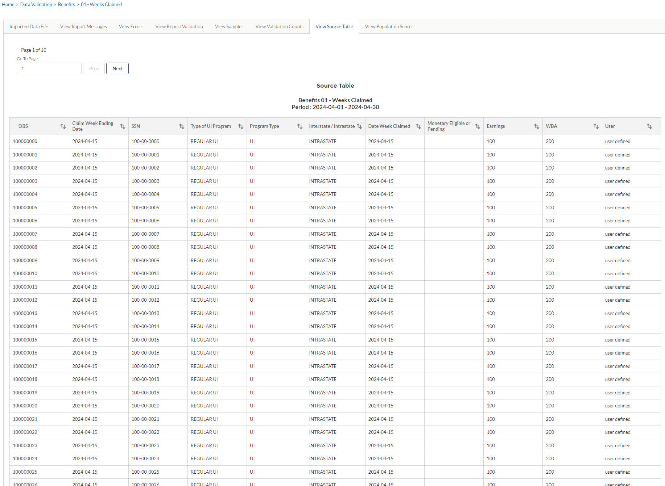The image size is (665, 486).
Task: Sort Monetary Eligible or Pending column
Action: [x=478, y=126]
